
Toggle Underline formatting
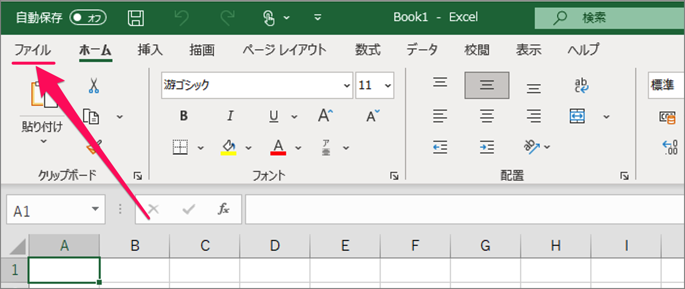point(274,116)
